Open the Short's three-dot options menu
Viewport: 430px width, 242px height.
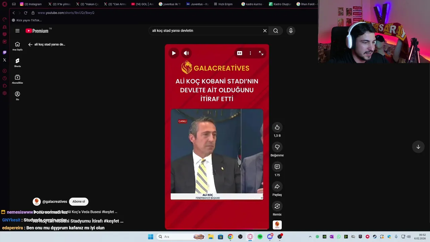click(x=250, y=53)
